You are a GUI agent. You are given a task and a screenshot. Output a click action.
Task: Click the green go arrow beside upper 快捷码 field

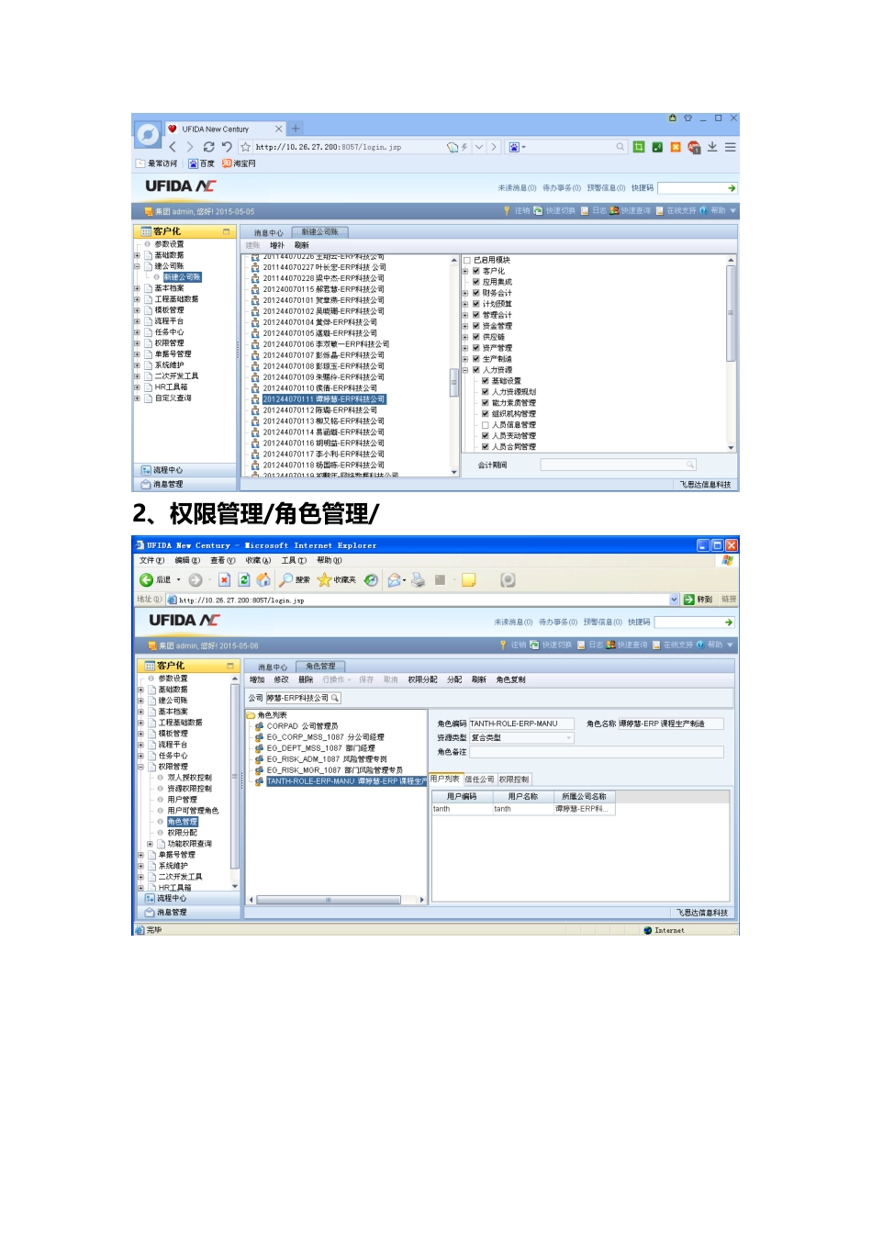coord(732,188)
